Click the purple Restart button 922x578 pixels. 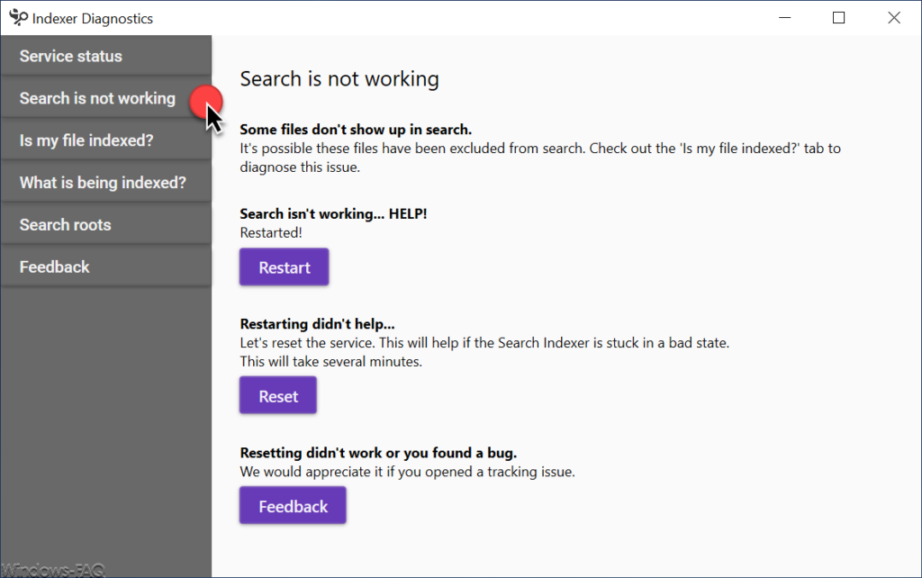(284, 267)
